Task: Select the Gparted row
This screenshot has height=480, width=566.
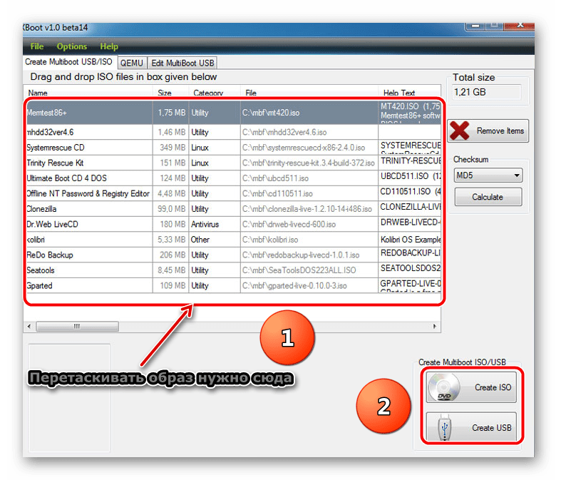Action: click(234, 286)
